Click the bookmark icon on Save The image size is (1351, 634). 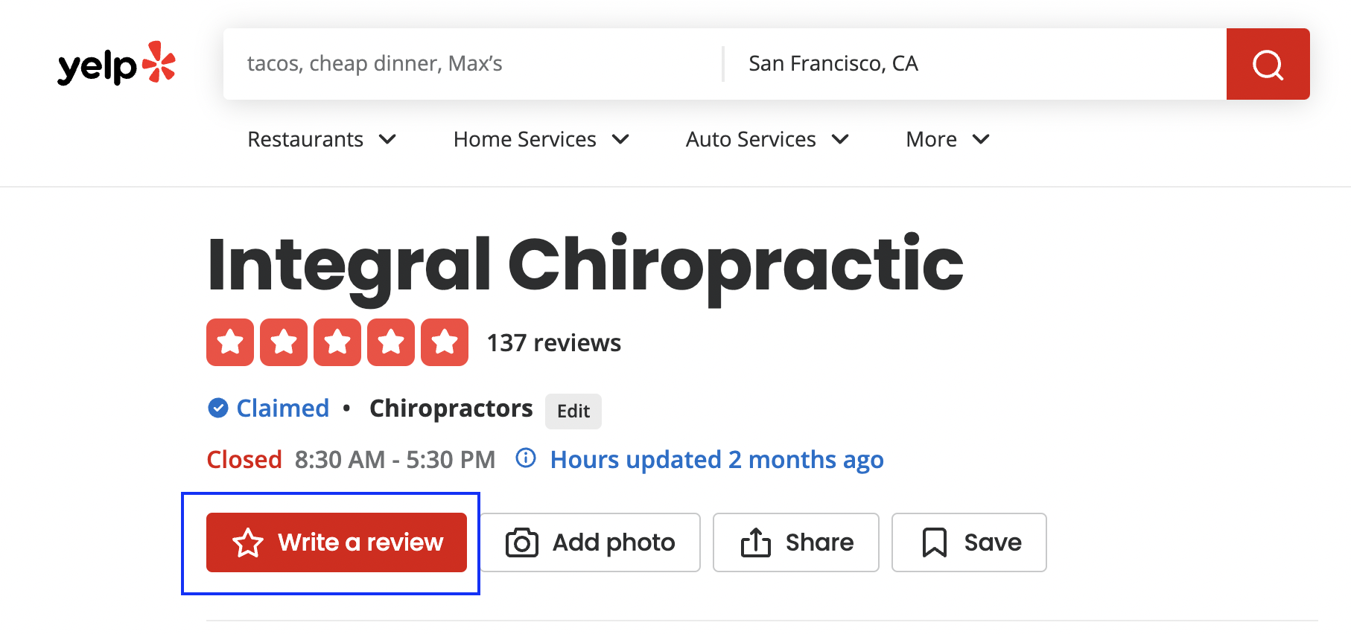coord(934,542)
